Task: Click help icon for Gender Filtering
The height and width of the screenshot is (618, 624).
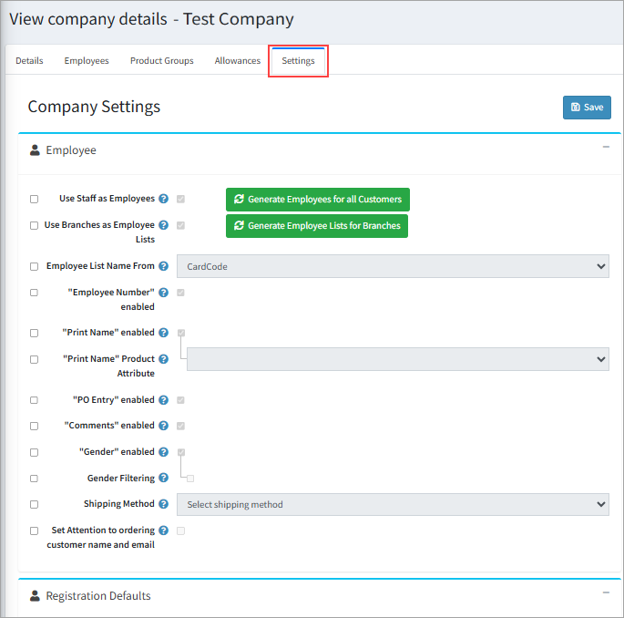Action: click(164, 478)
